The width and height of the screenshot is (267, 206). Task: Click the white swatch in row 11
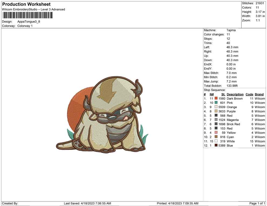[216, 141]
